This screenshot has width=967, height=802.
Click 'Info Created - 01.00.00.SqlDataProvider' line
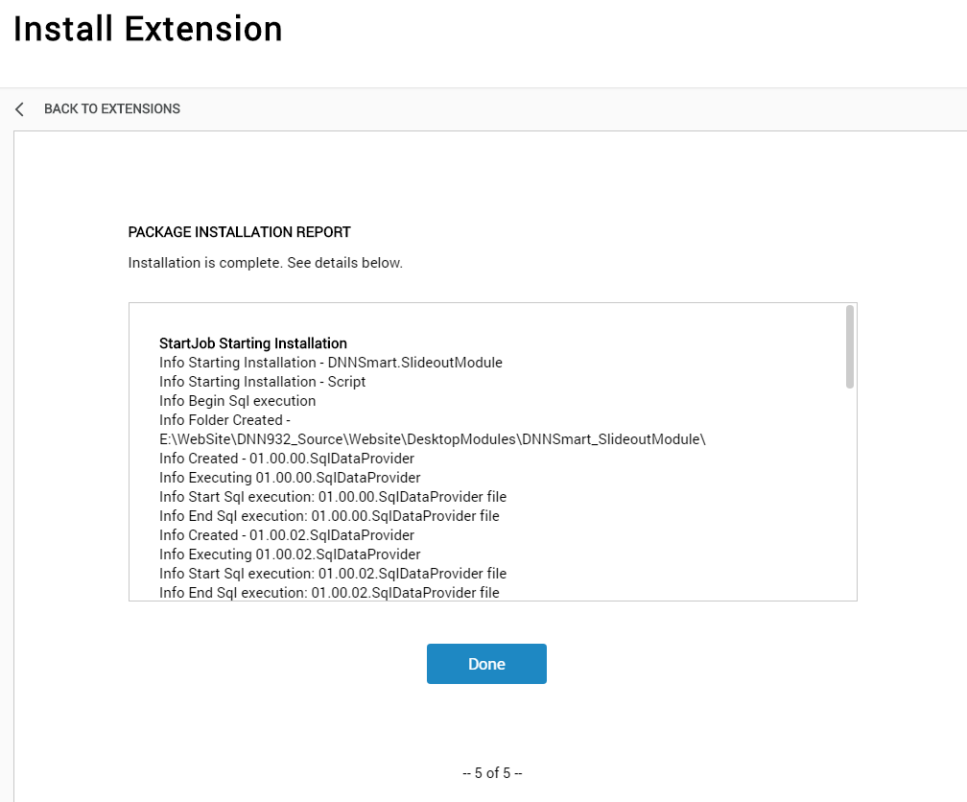[287, 459]
